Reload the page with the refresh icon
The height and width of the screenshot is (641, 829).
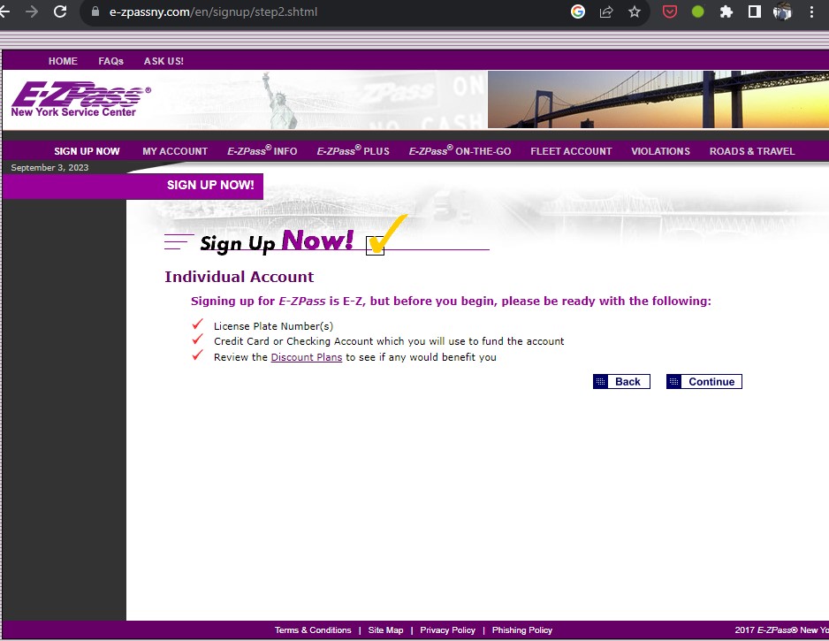(x=60, y=11)
